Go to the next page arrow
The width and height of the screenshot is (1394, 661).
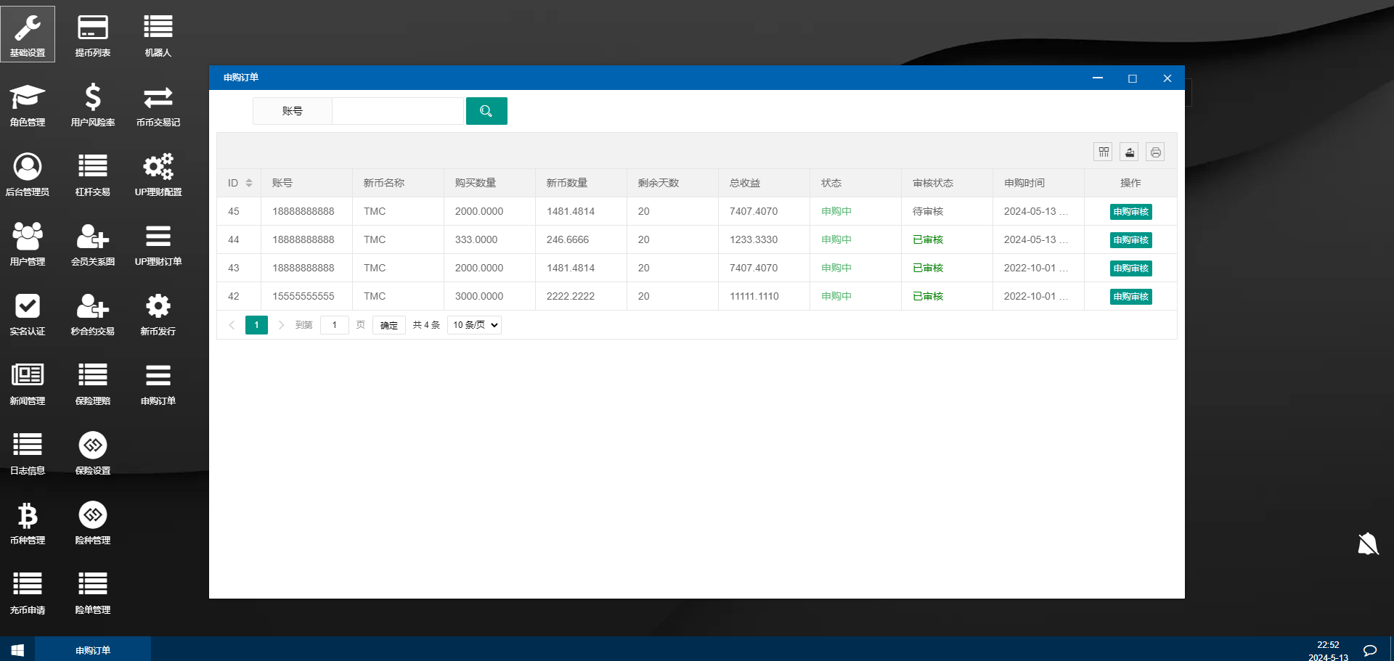pyautogui.click(x=281, y=325)
